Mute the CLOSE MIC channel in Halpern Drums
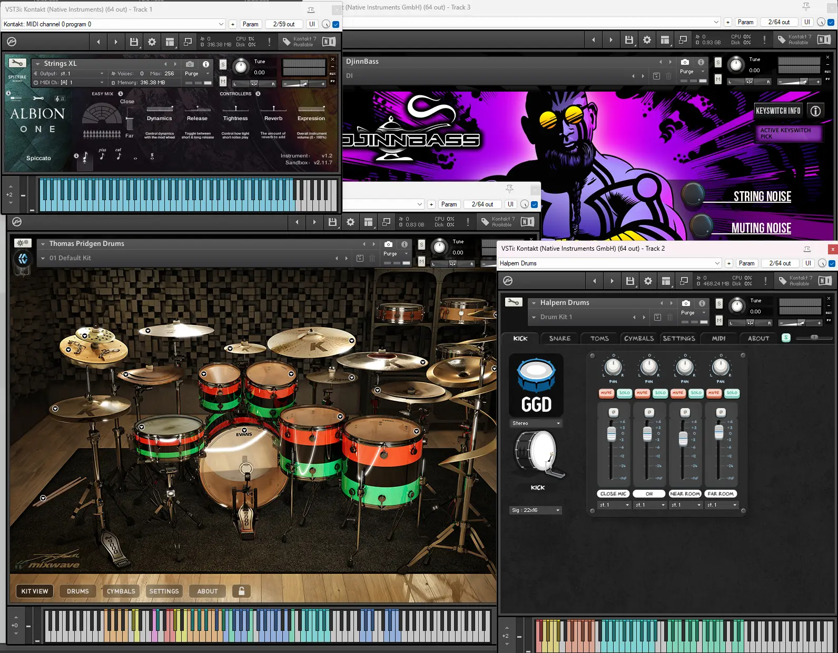Viewport: 838px width, 653px height. pyautogui.click(x=606, y=393)
